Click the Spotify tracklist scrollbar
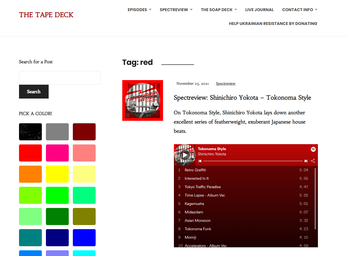Viewport: 347px width, 256px height. point(315,199)
